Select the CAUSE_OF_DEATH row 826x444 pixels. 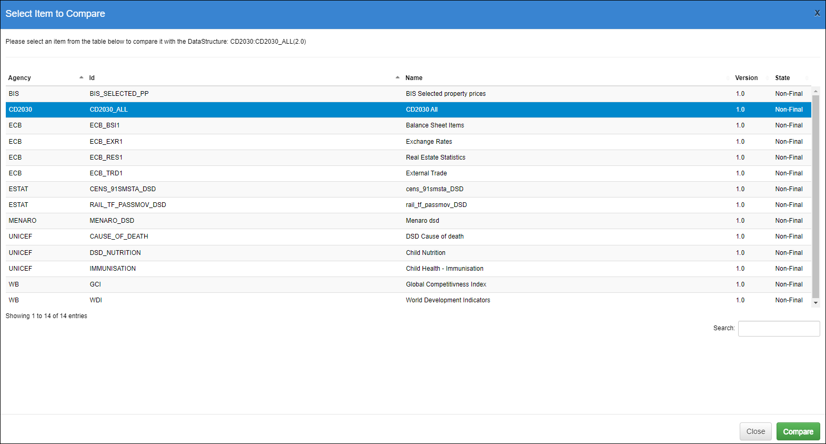pos(119,236)
